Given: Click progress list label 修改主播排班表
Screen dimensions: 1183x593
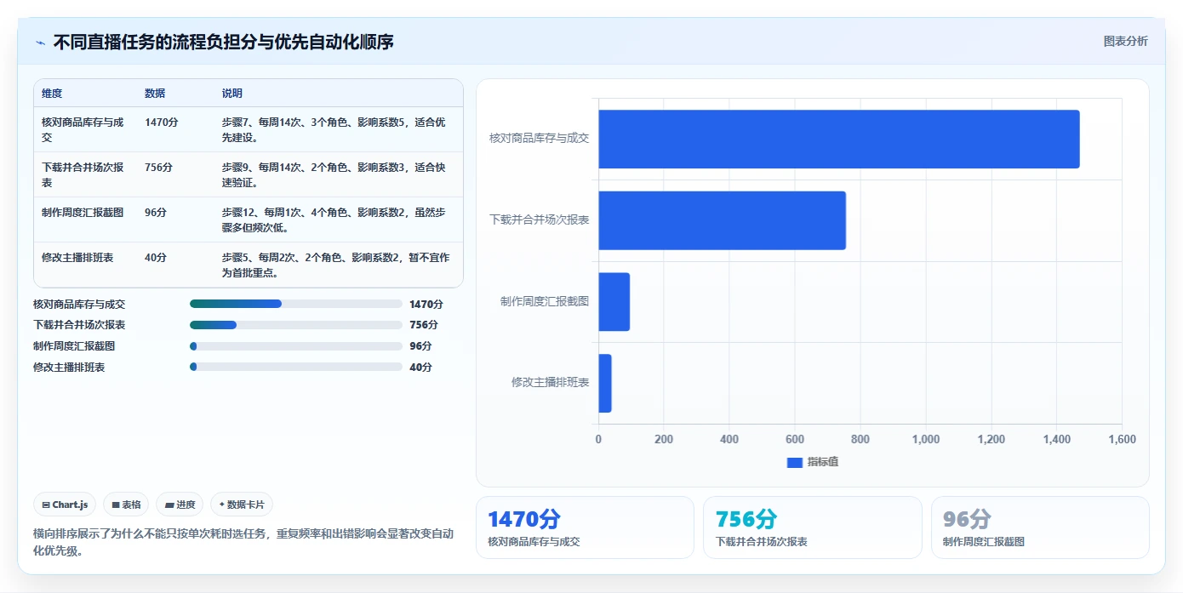Looking at the screenshot, I should (x=69, y=368).
